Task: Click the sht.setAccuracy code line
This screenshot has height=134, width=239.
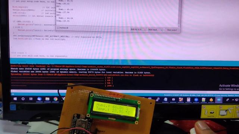Action: pyautogui.click(x=57, y=37)
